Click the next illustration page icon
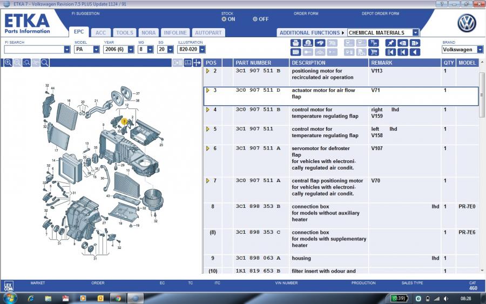The width and height of the screenshot is (486, 304). 415,43
